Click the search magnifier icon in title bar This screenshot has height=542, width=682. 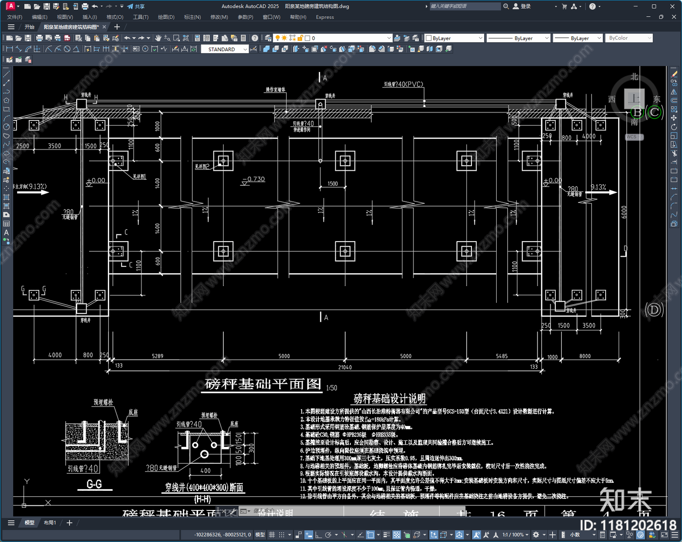pos(506,6)
